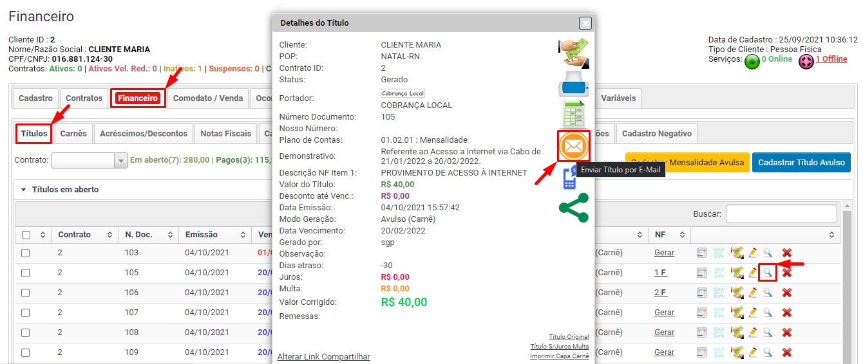Image resolution: width=863 pixels, height=364 pixels.
Task: Delete document 107 using red X icon
Action: [786, 313]
